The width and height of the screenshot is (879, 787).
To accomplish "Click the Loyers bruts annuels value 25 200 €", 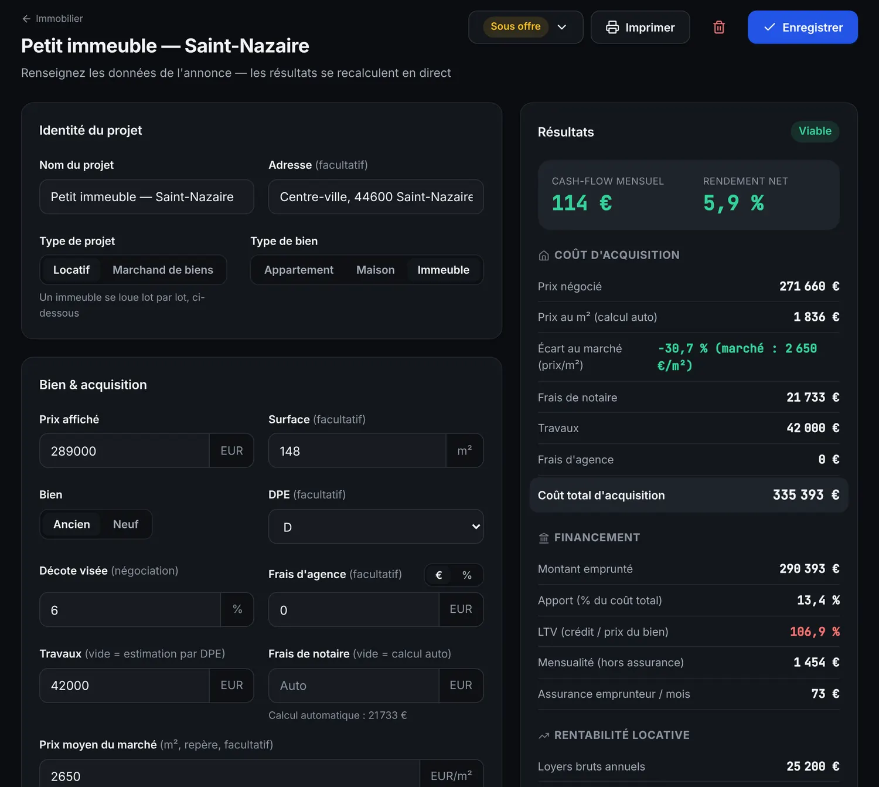I will click(x=813, y=766).
